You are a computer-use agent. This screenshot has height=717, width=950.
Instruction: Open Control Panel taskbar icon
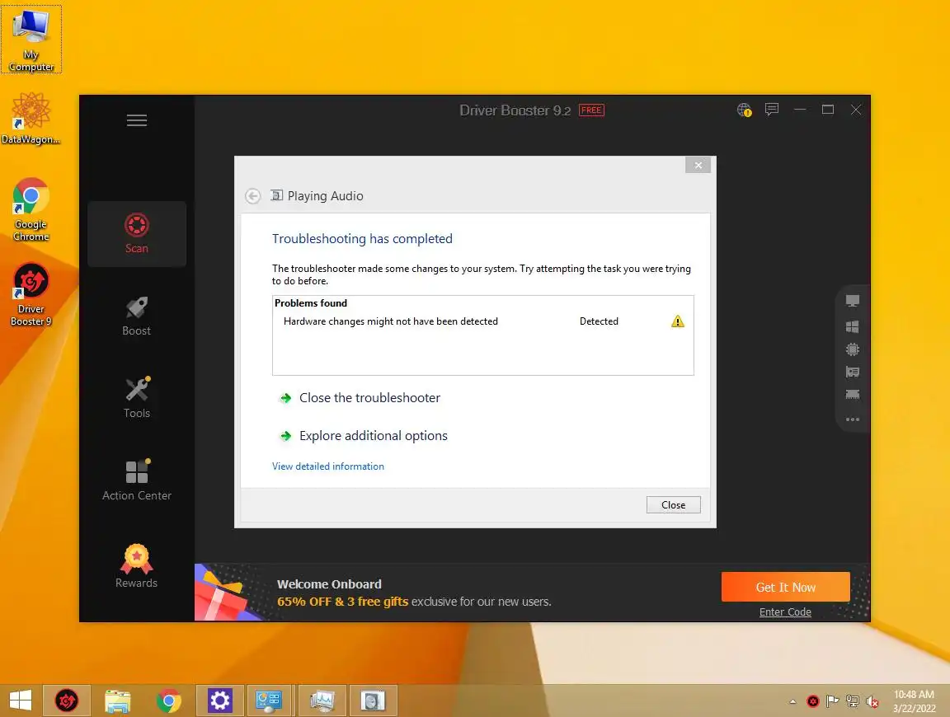268,701
